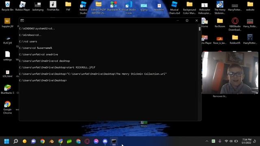This screenshot has width=260, height=146.
Task: Open the Background Color Man folder
Action: coord(189,8)
